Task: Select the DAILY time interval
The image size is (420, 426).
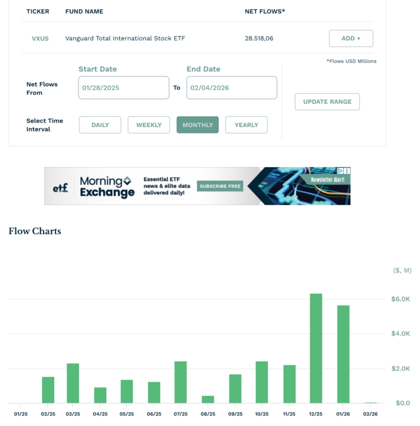Action: click(100, 125)
